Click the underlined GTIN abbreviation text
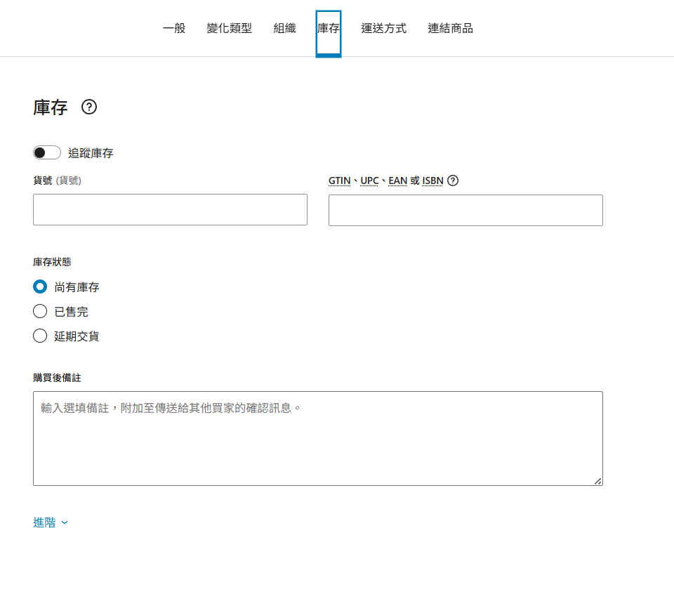Image resolution: width=674 pixels, height=606 pixels. point(339,180)
